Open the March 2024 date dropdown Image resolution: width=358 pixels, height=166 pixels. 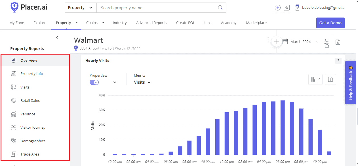[301, 42]
